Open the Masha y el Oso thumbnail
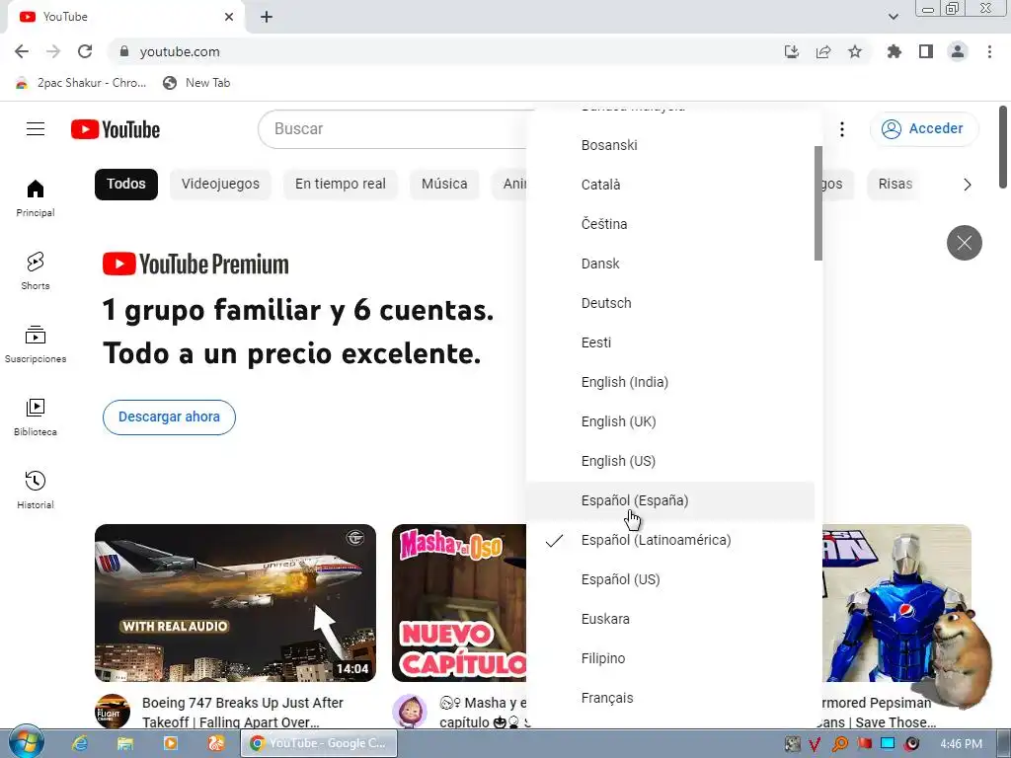1011x758 pixels. click(459, 603)
